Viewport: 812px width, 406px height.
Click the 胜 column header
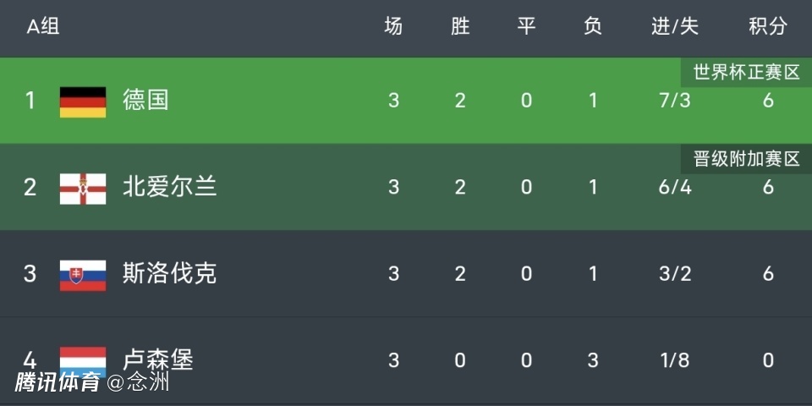[460, 27]
